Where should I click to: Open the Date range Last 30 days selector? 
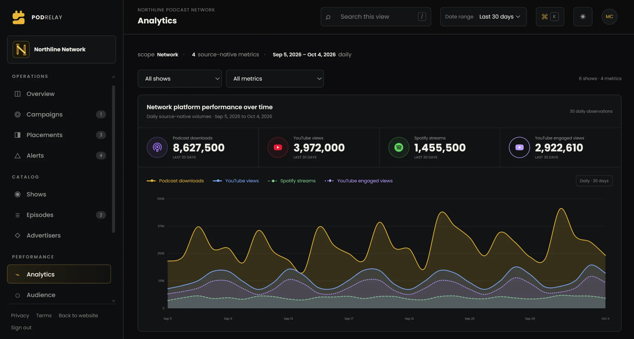[483, 17]
